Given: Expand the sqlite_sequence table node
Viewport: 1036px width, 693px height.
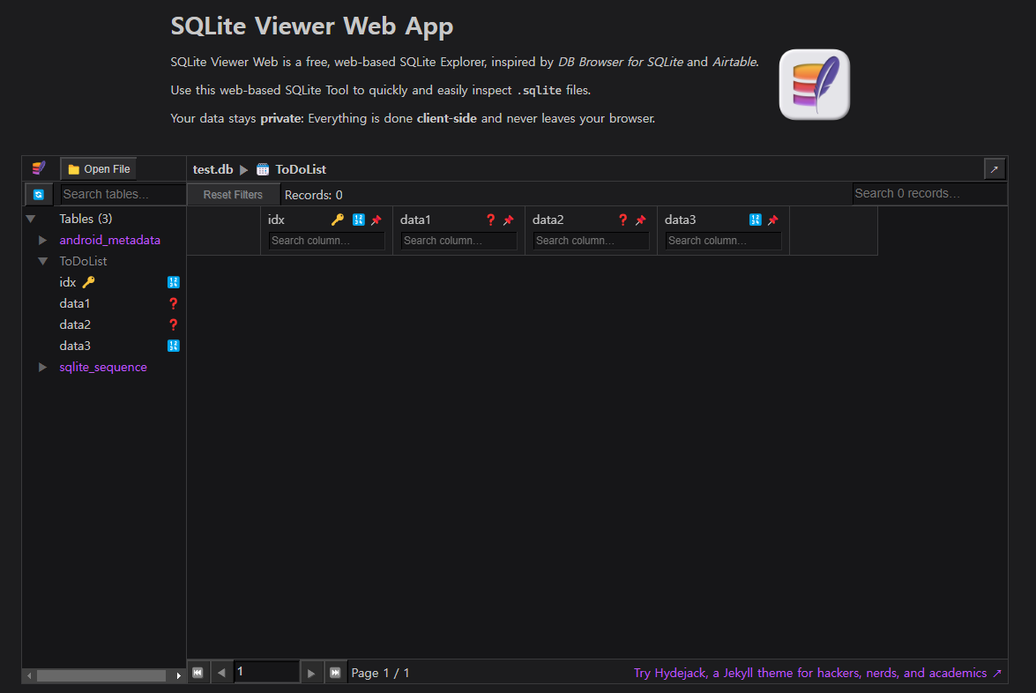Looking at the screenshot, I should 43,367.
